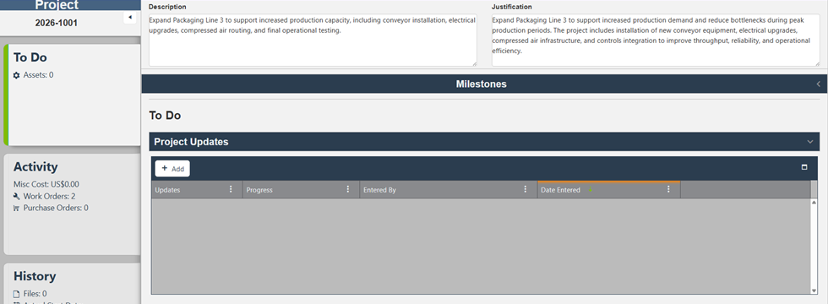Click the Purchase Orders cart icon
This screenshot has width=828, height=304.
click(x=16, y=208)
